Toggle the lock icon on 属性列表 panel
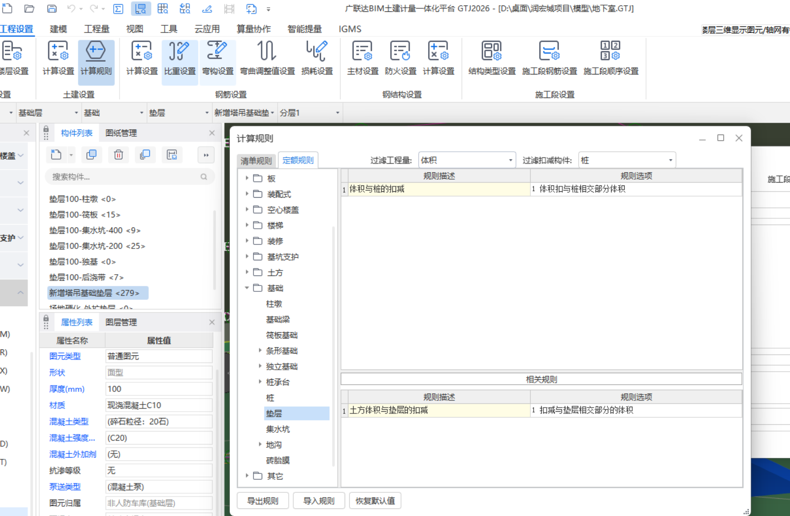Viewport: 790px width, 516px height. [46, 319]
